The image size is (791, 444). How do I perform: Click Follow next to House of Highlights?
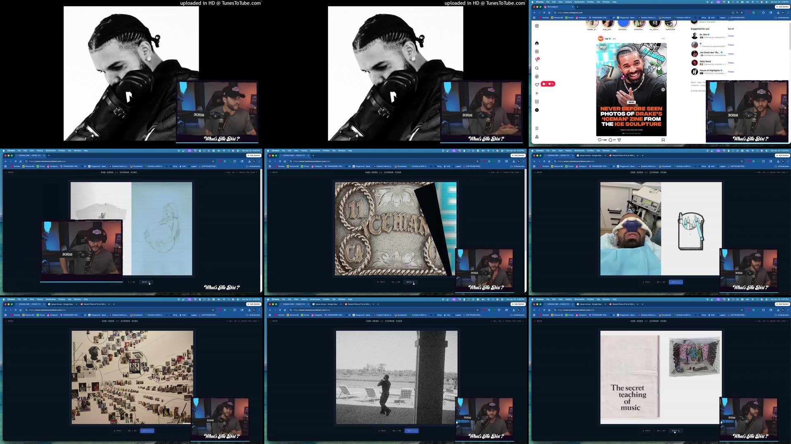coord(731,72)
